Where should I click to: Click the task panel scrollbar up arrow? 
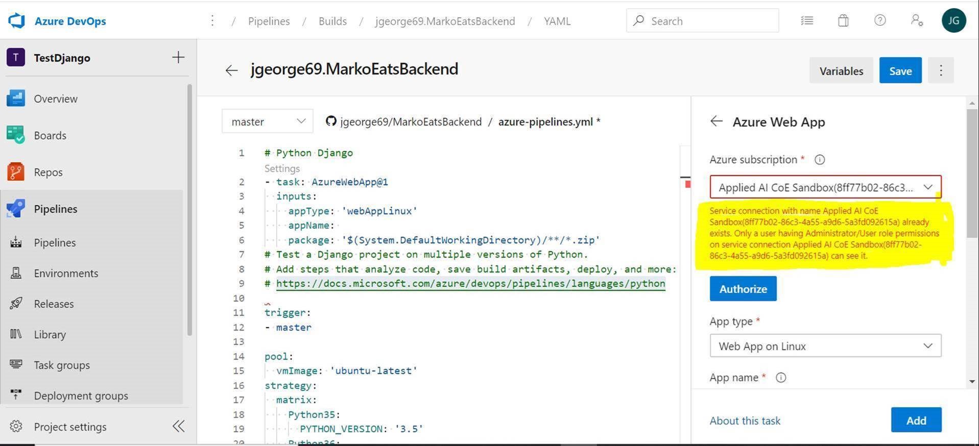(972, 104)
